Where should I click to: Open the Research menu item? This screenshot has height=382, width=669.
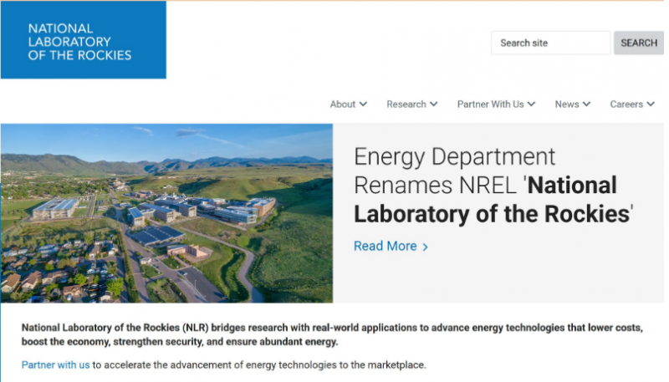(406, 104)
